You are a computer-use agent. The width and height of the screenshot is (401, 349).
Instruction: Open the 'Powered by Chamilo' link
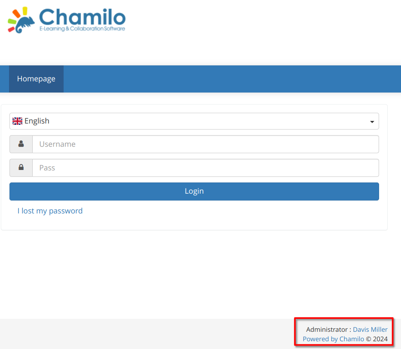tap(333, 339)
